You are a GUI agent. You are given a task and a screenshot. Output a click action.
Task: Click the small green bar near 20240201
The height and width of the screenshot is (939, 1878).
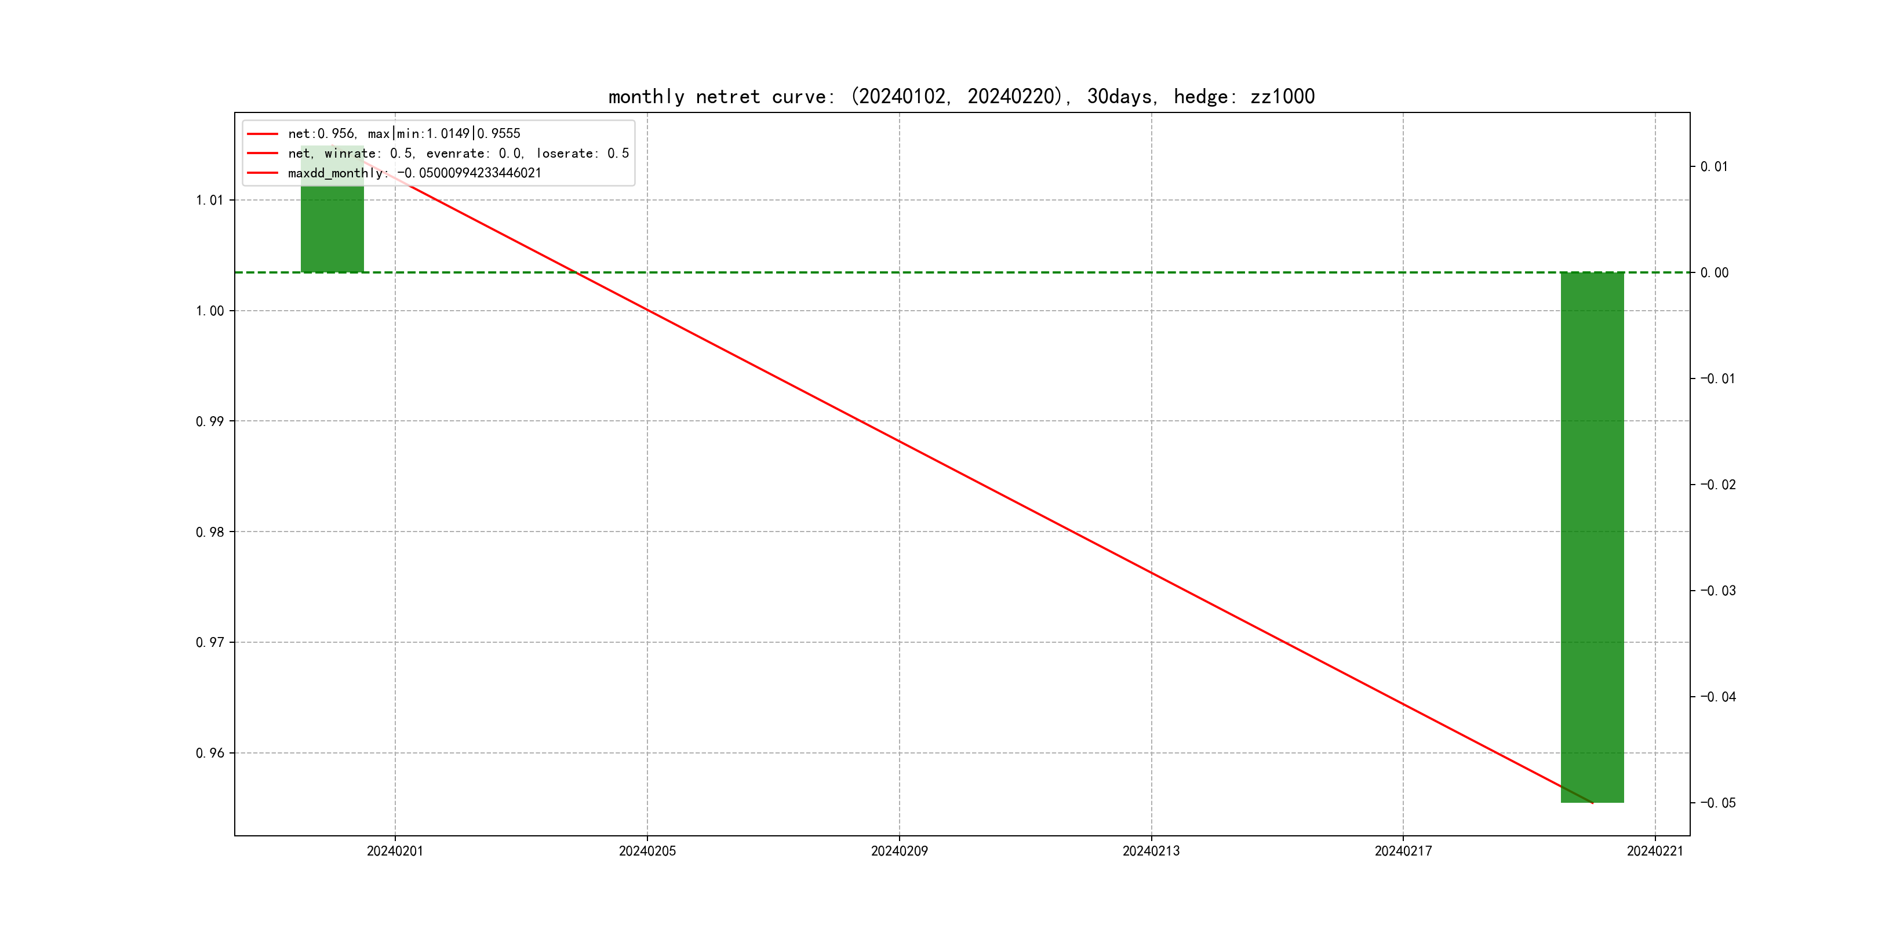pos(333,230)
